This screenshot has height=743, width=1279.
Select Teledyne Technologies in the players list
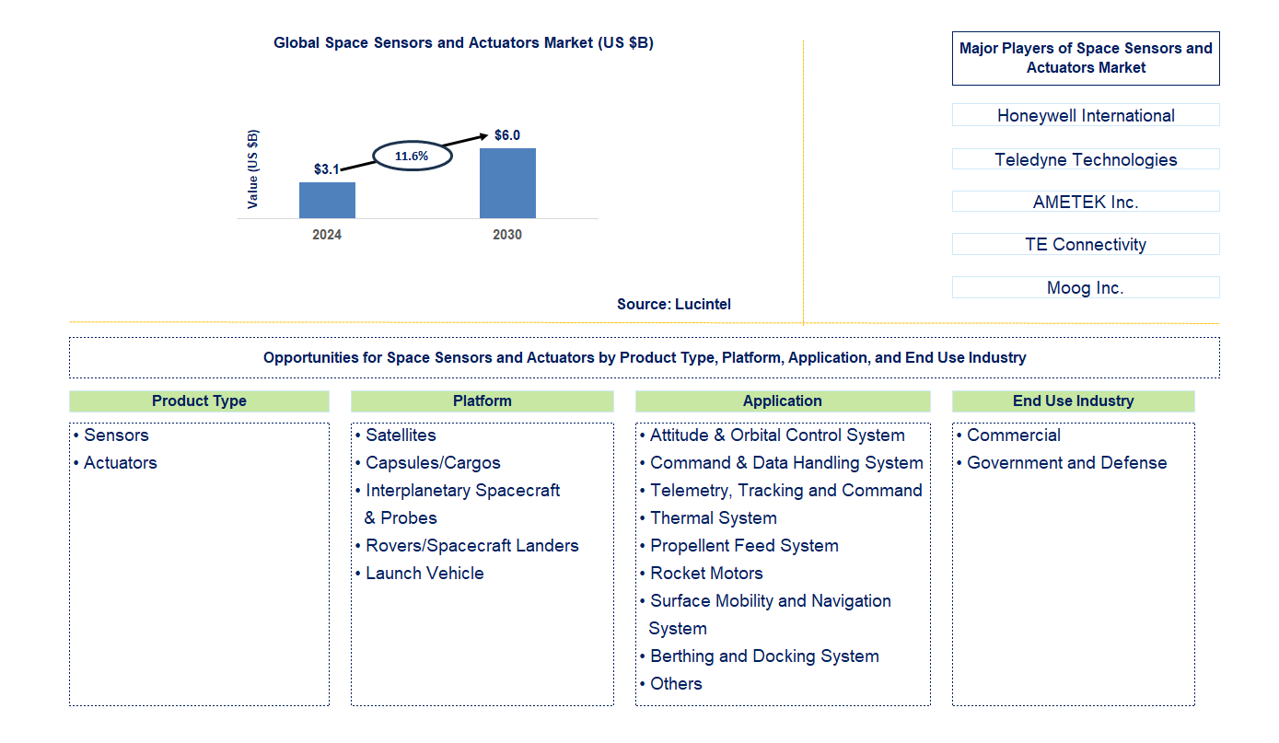[x=1086, y=159]
